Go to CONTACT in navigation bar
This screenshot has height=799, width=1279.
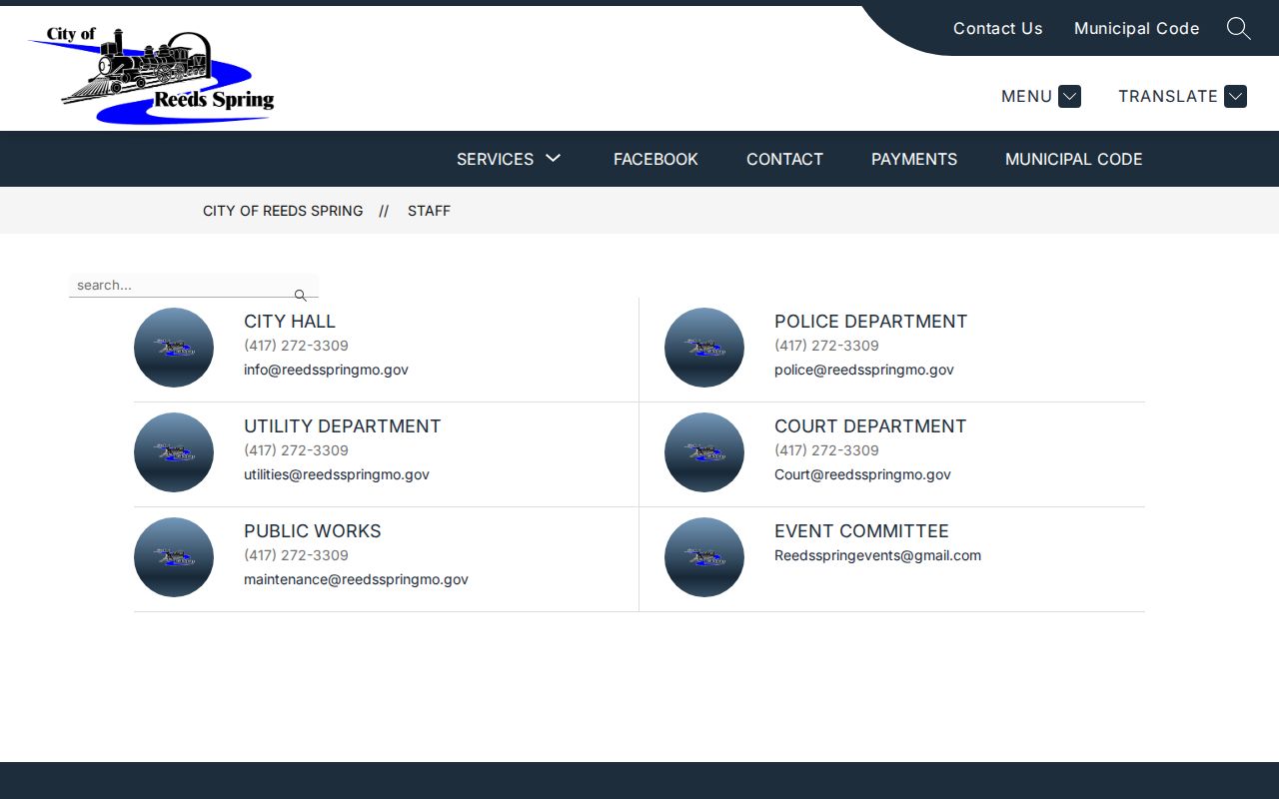(784, 159)
